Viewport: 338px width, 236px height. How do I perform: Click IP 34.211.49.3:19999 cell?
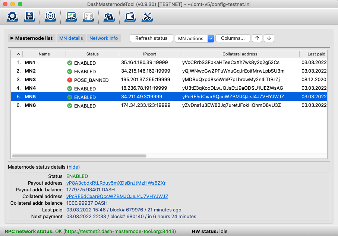tap(142, 97)
